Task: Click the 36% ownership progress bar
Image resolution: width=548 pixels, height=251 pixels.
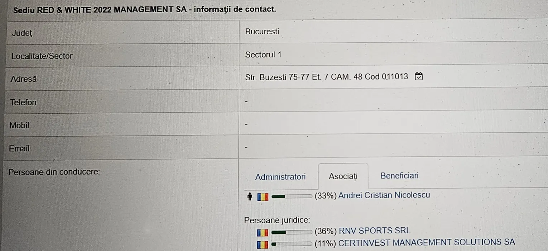Action: (292, 232)
